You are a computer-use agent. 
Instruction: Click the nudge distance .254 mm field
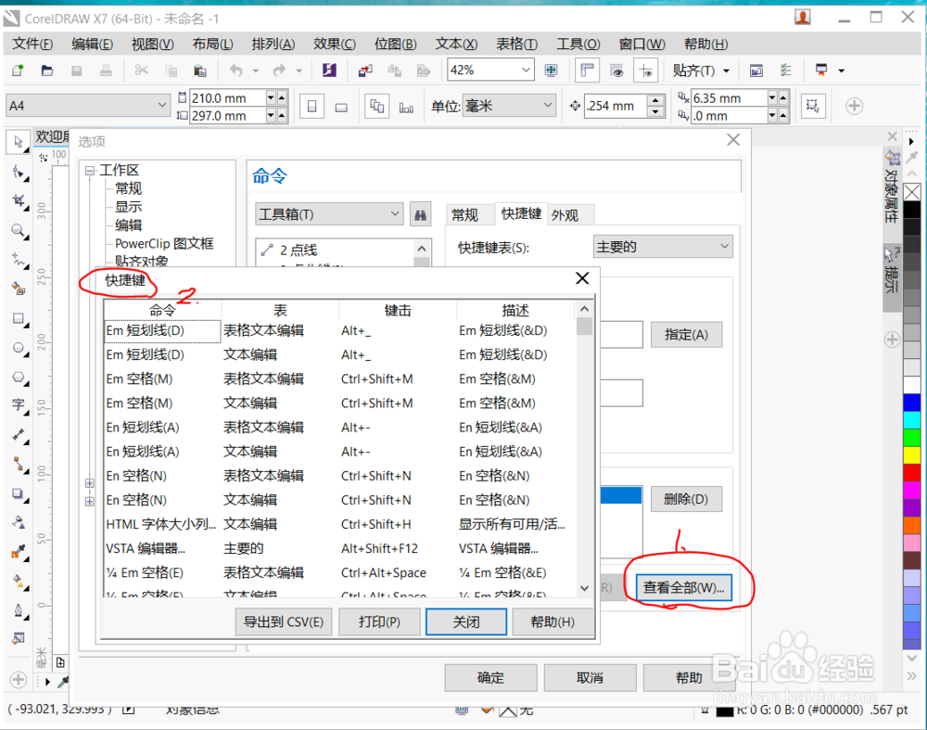pos(615,106)
